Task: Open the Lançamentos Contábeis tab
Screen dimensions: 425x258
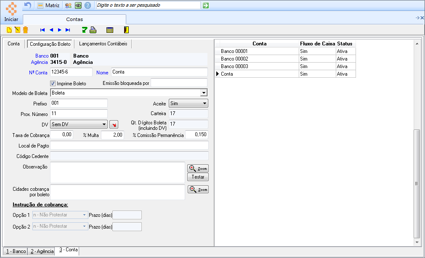Action: (x=103, y=44)
